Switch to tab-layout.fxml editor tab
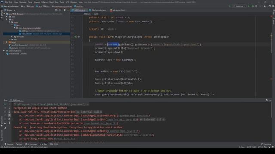Viewport: 275px width, 154px height. point(117,10)
